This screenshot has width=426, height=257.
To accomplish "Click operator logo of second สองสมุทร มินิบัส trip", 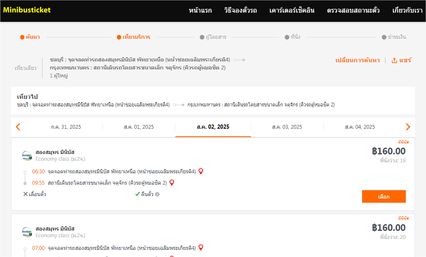I will [27, 232].
